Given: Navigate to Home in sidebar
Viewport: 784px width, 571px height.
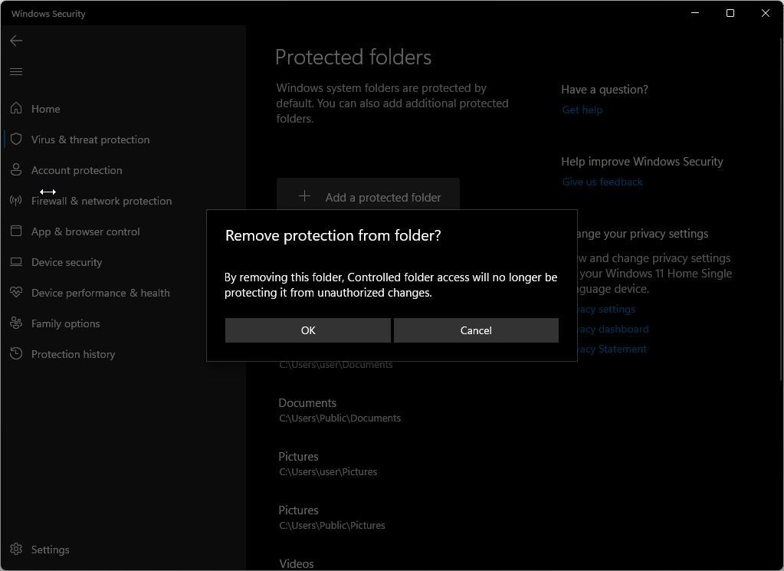Looking at the screenshot, I should (44, 108).
